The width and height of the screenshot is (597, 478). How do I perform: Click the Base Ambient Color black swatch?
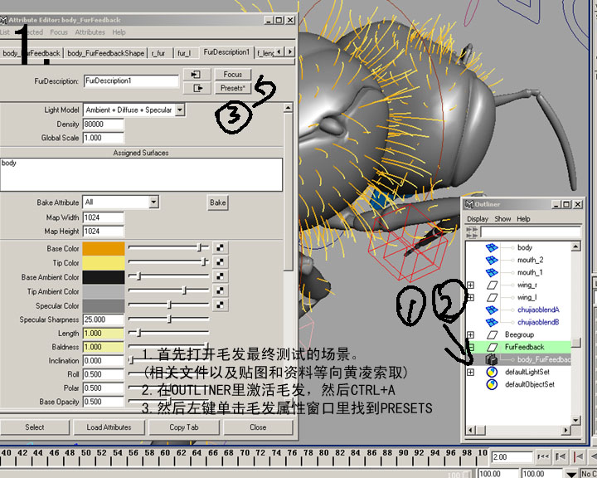(x=104, y=277)
